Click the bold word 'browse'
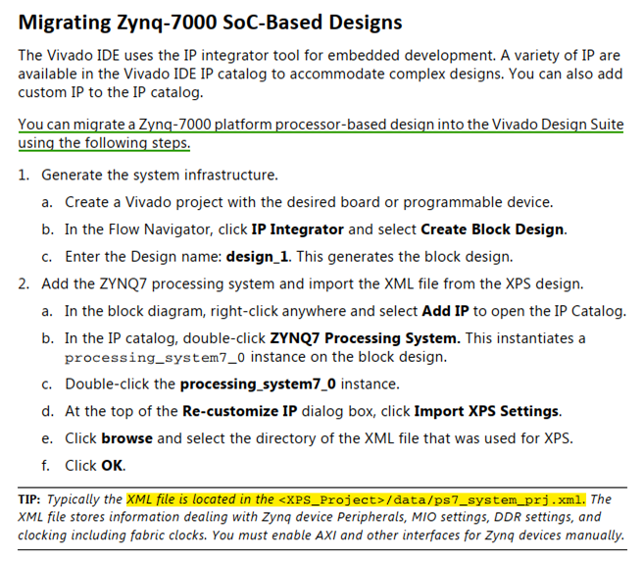The image size is (643, 561). point(127,438)
